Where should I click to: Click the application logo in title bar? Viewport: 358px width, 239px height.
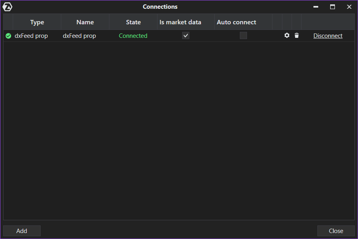click(8, 7)
